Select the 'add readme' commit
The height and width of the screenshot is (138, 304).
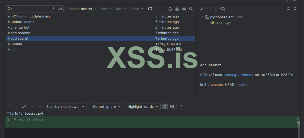point(20,33)
